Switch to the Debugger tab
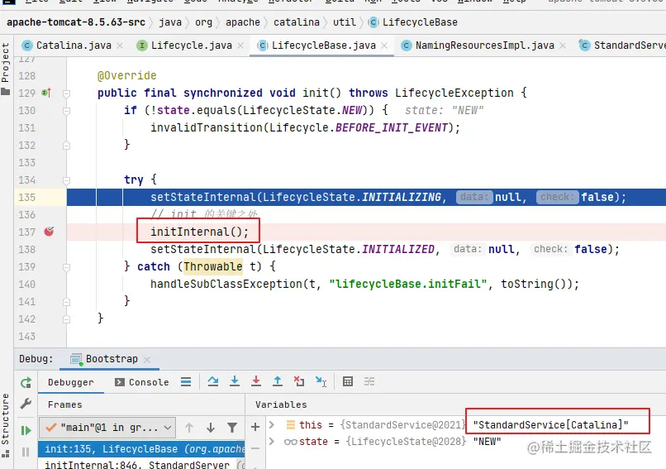666x469 pixels. coord(70,382)
